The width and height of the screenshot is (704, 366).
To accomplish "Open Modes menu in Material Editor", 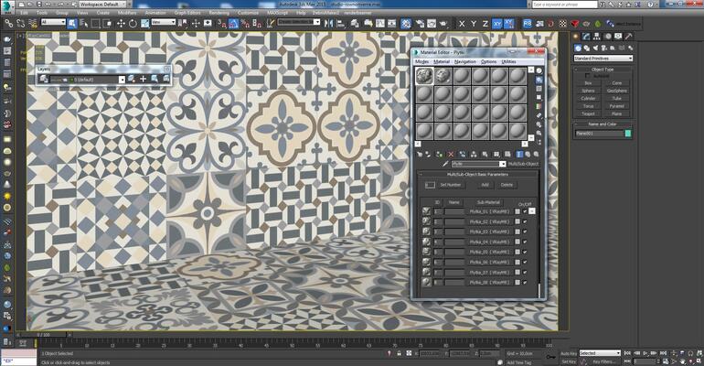I will point(421,61).
